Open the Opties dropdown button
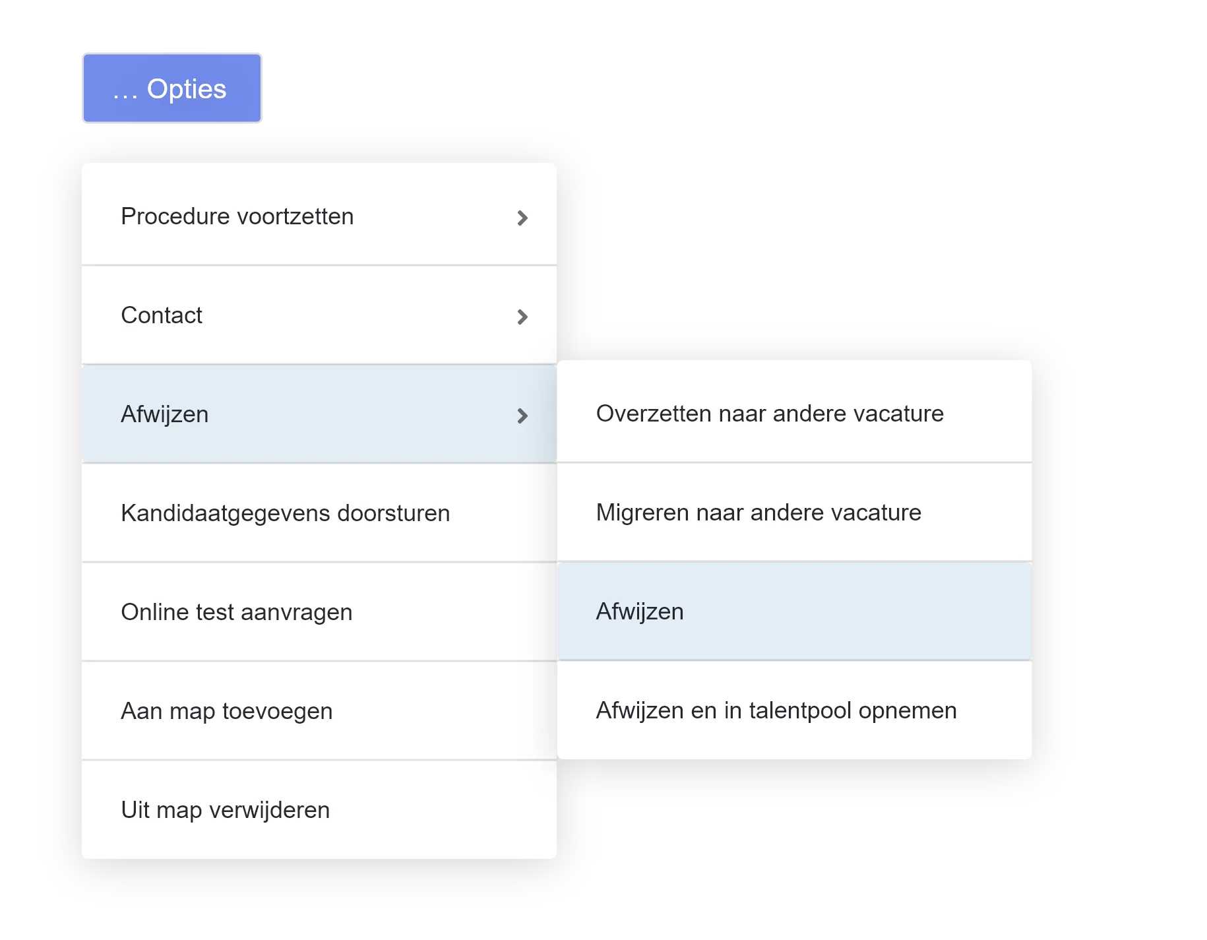The image size is (1207, 940). pos(172,88)
